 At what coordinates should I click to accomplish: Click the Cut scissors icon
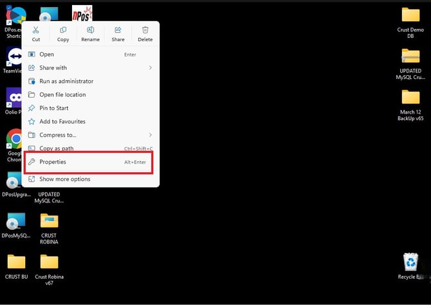(36, 30)
